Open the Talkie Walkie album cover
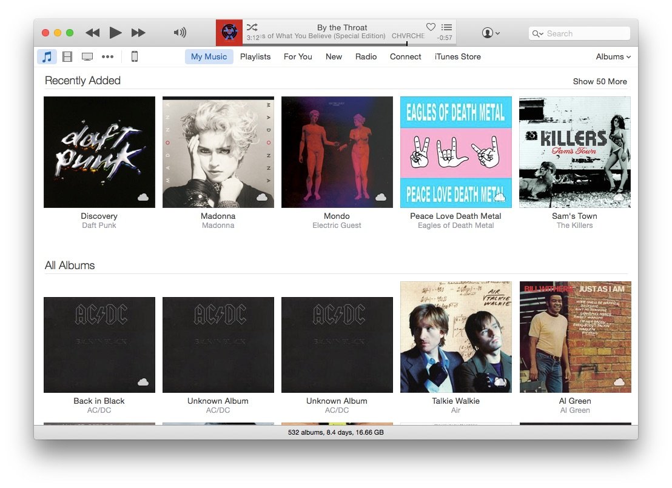 coord(456,337)
